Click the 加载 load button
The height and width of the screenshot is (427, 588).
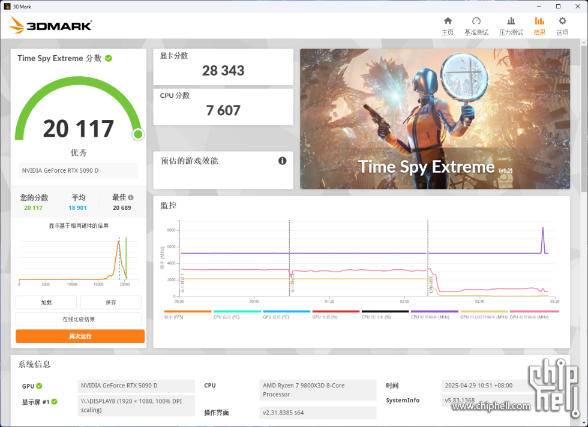[46, 302]
